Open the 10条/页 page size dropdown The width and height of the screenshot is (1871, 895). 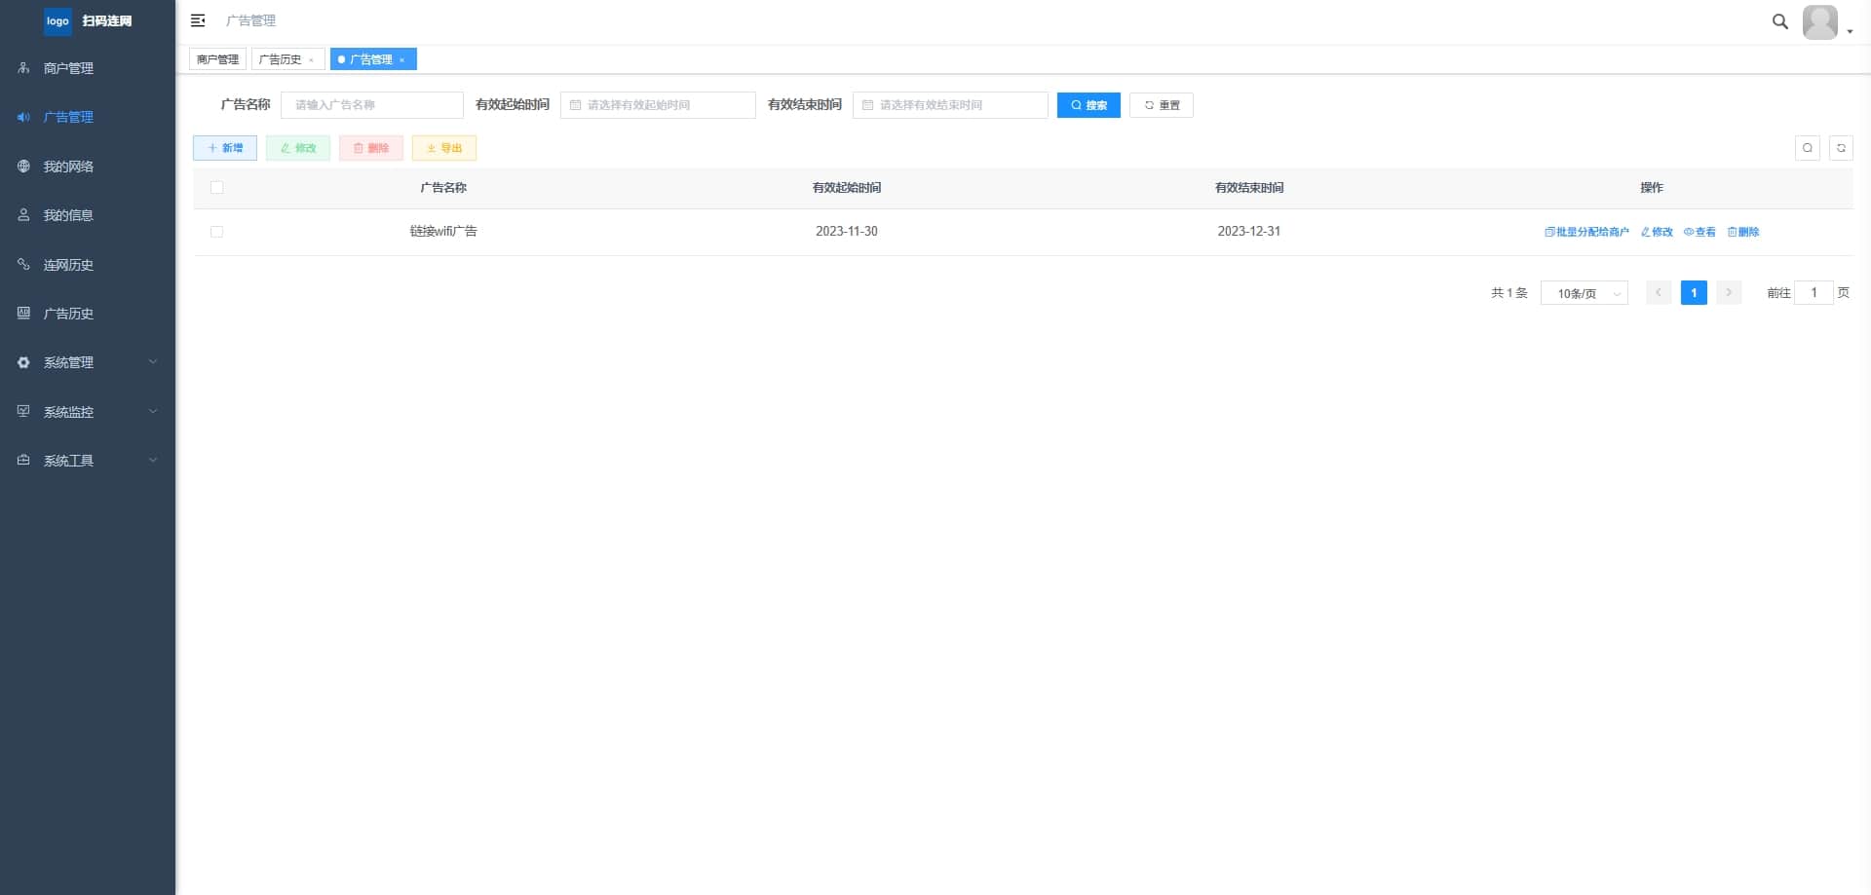(1585, 293)
